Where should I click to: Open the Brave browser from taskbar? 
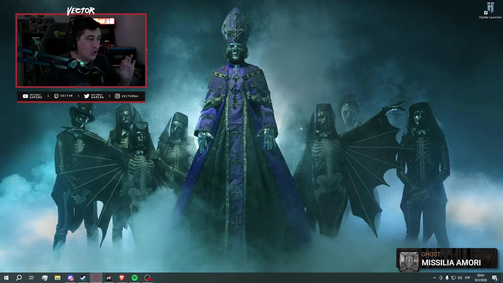tap(122, 278)
